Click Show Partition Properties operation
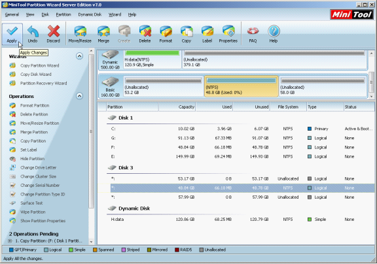The height and width of the screenshot is (264, 377). point(43,221)
